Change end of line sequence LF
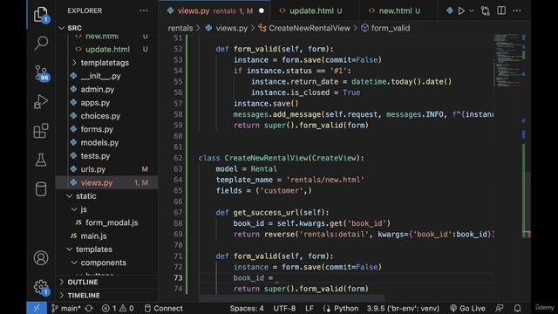The height and width of the screenshot is (314, 558). click(310, 308)
